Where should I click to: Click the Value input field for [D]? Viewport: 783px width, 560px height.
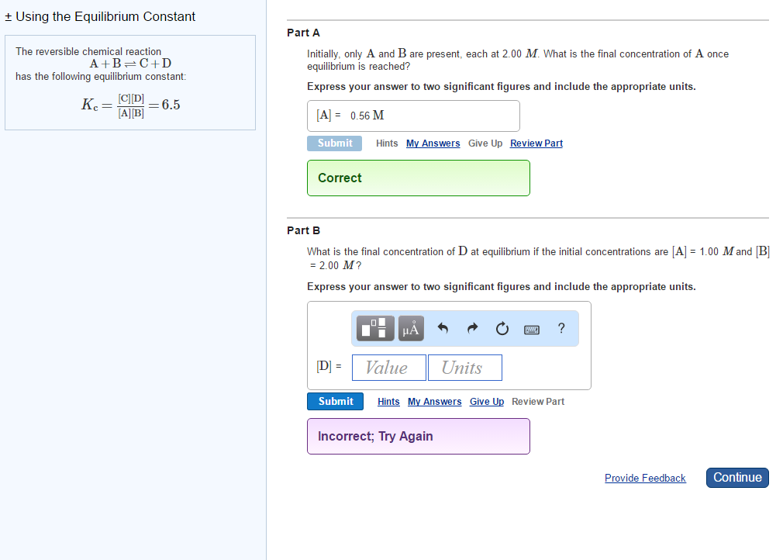pyautogui.click(x=389, y=368)
